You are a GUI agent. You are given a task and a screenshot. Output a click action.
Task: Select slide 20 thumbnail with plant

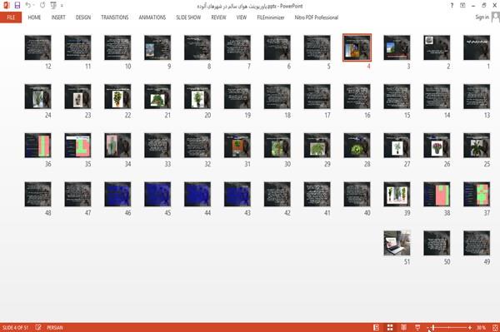[197, 97]
